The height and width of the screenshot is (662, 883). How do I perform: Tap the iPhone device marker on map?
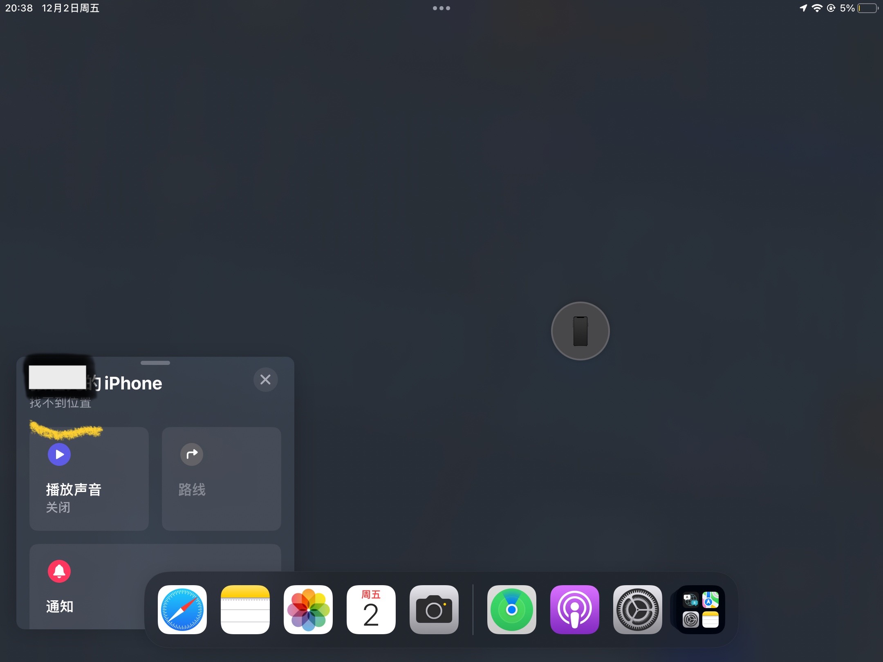pos(580,331)
